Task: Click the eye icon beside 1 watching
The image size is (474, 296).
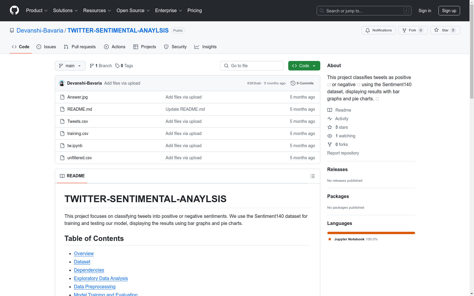Action: (330, 136)
